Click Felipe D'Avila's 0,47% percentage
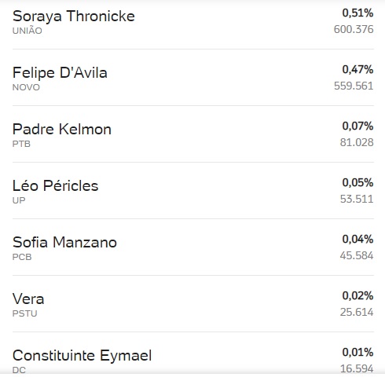The width and height of the screenshot is (385, 381). 357,69
